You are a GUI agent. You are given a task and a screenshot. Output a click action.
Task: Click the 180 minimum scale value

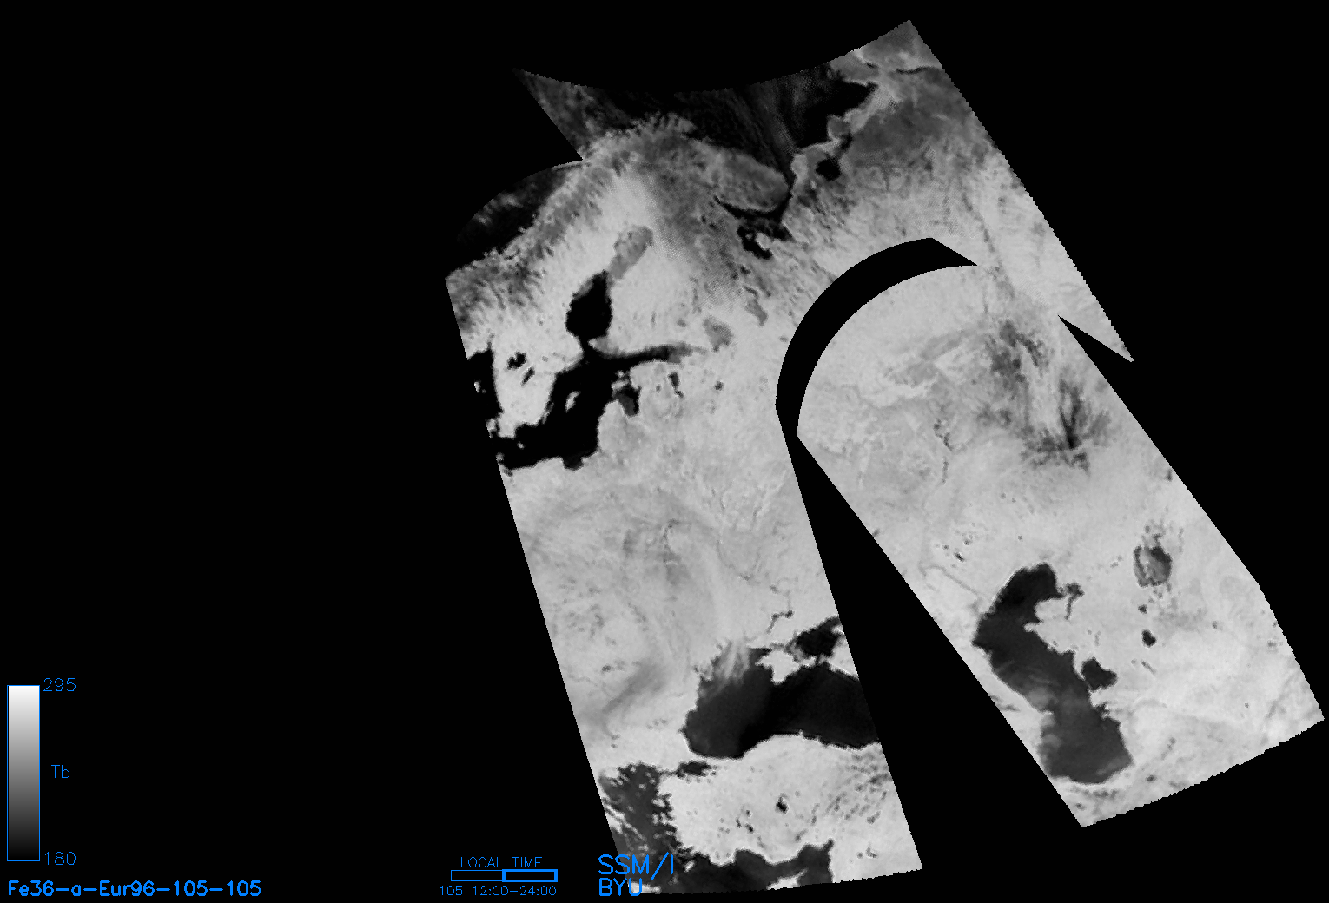coord(59,859)
